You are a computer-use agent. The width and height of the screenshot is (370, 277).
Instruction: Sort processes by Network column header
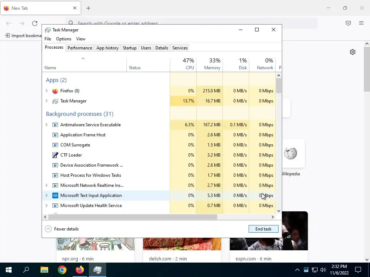pyautogui.click(x=262, y=64)
